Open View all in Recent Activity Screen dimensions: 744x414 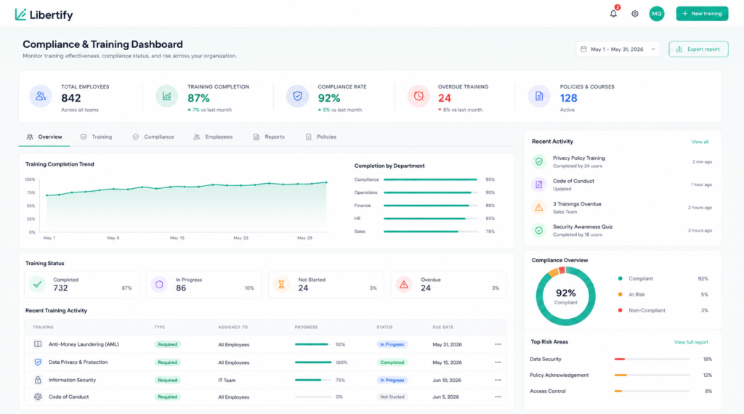[x=700, y=142]
